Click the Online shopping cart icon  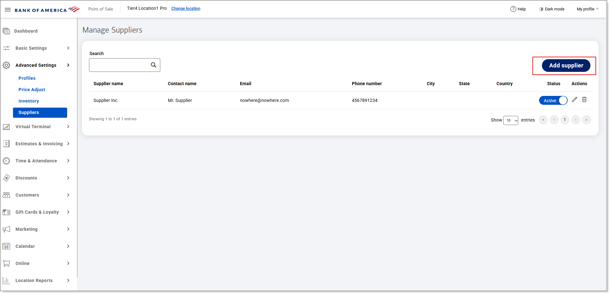[x=6, y=263]
